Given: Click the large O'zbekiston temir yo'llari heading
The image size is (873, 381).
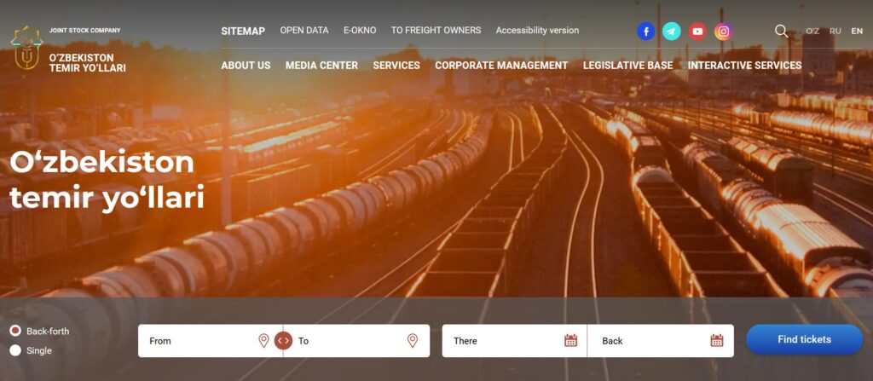Looking at the screenshot, I should [x=107, y=180].
